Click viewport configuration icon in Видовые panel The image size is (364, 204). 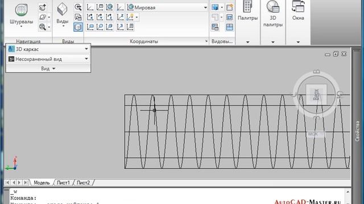(215, 7)
